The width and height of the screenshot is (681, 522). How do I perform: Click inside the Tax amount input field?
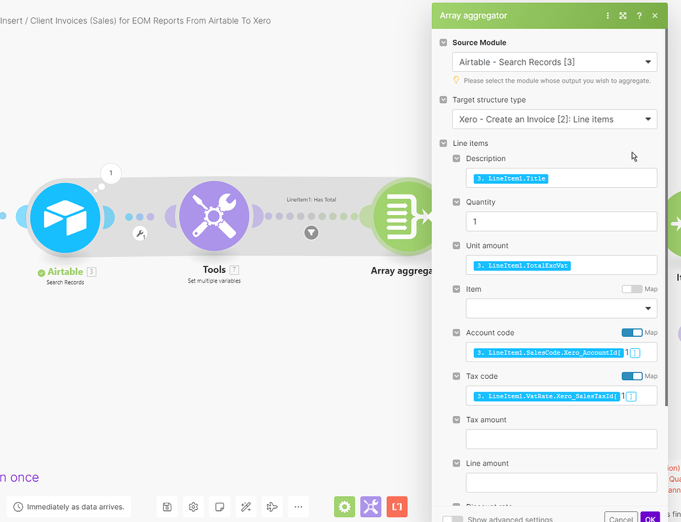pos(561,439)
